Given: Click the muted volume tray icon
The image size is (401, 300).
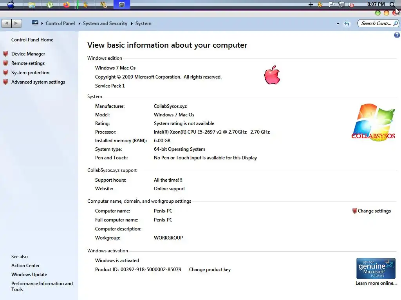Looking at the screenshot, I should (x=351, y=5).
